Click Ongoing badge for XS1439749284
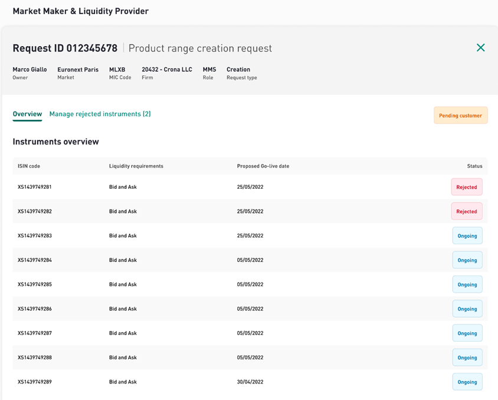The image size is (498, 400). pyautogui.click(x=467, y=260)
